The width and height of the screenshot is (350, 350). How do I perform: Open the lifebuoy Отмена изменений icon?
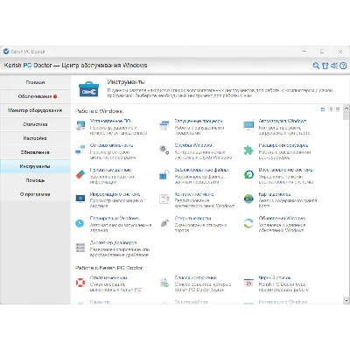coord(80,283)
